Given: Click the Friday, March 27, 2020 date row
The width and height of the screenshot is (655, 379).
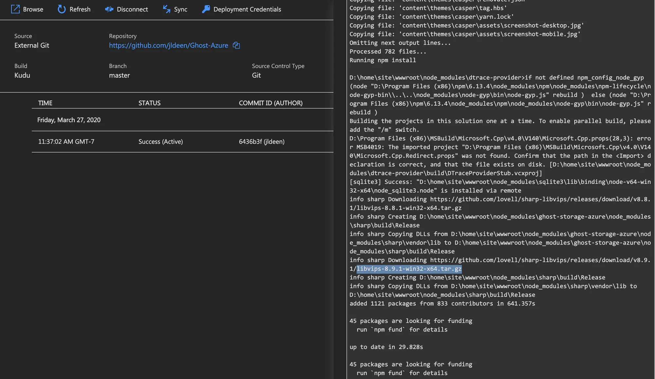Looking at the screenshot, I should point(69,120).
